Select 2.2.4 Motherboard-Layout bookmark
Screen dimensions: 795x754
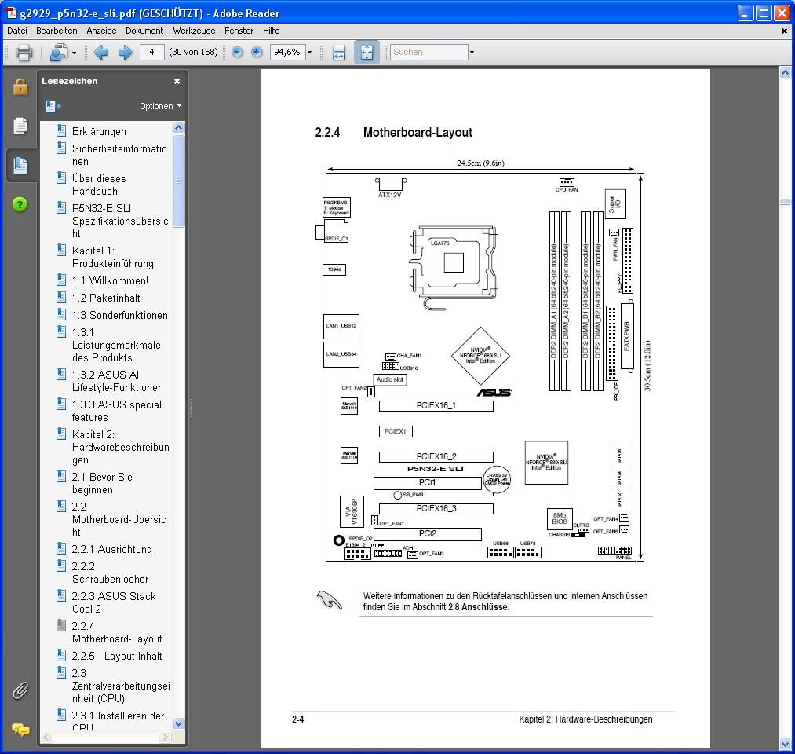(117, 632)
